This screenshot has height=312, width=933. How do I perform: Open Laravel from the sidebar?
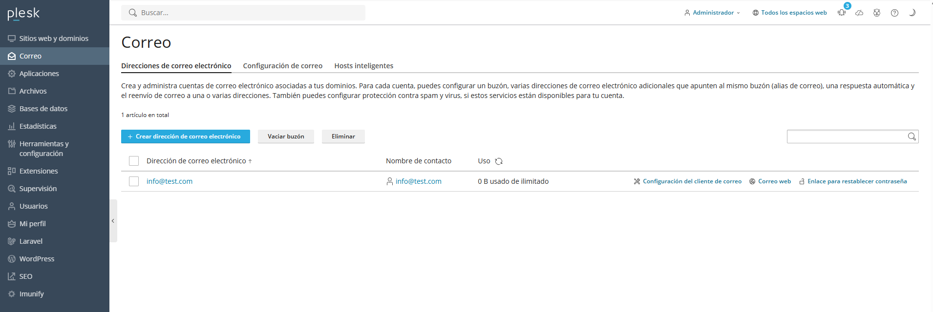[31, 241]
